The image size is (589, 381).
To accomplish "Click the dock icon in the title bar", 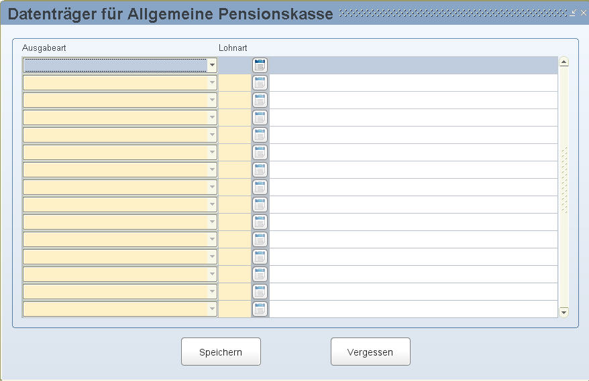I will point(572,13).
